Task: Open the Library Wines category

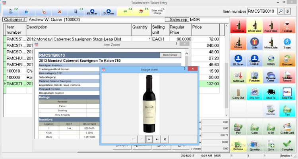Action: point(238,42)
